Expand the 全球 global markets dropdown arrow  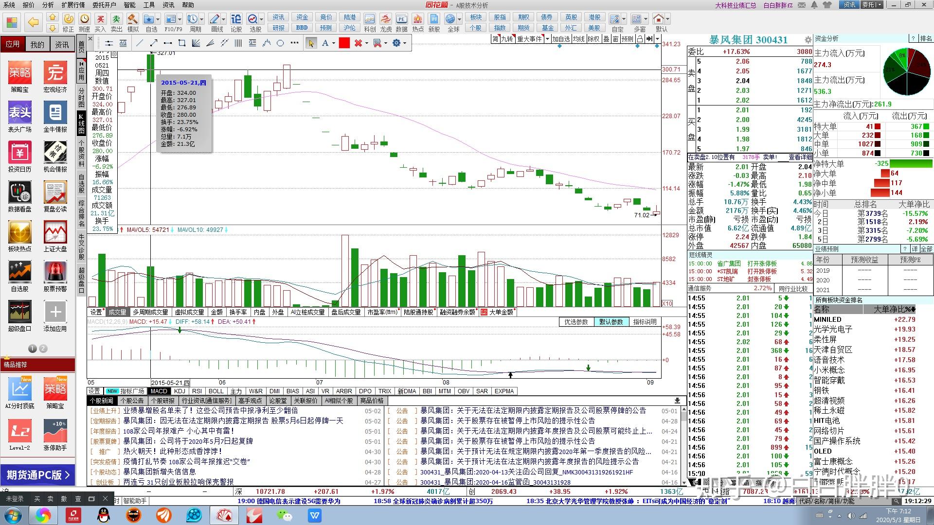pyautogui.click(x=460, y=19)
